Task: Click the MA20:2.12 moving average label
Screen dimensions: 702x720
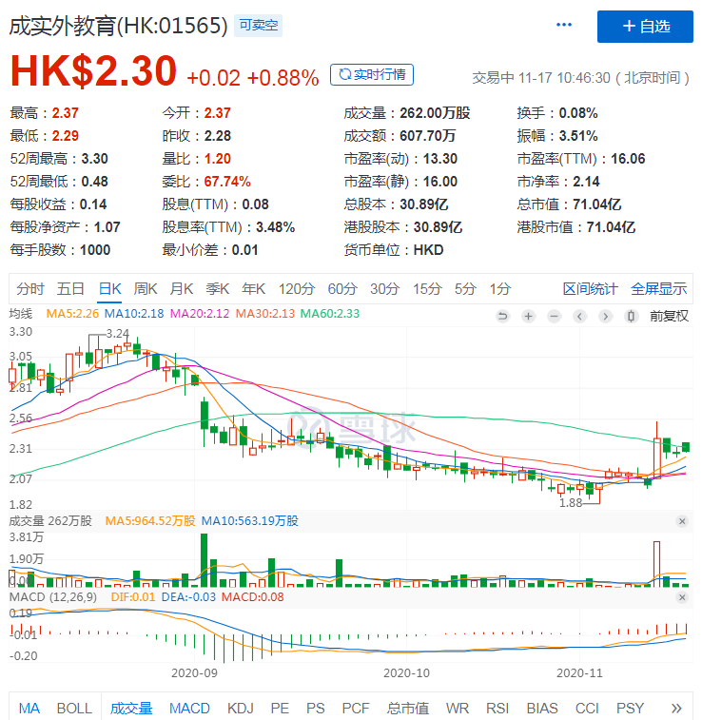Action: 200,314
